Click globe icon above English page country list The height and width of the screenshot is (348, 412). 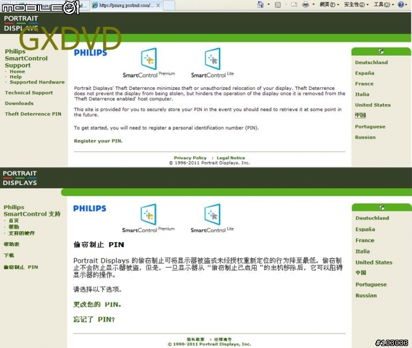click(x=381, y=51)
